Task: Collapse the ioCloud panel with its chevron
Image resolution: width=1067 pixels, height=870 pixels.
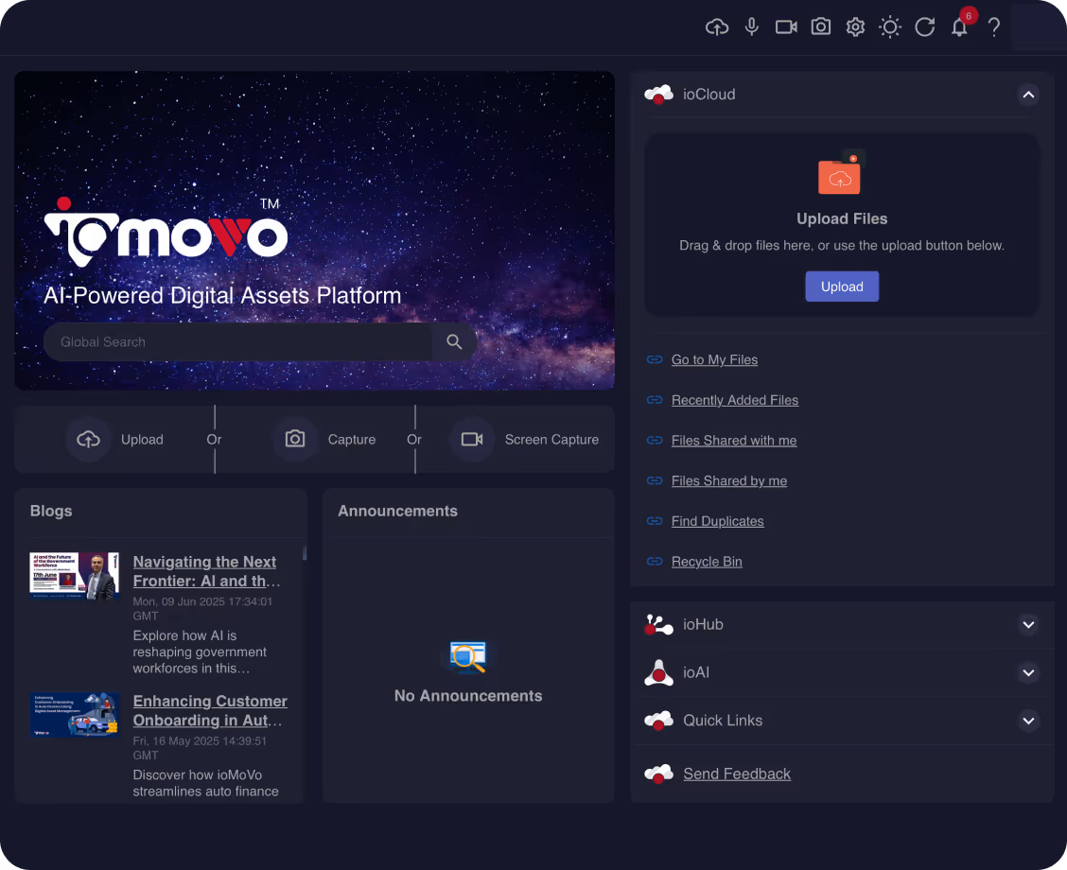Action: (1028, 95)
